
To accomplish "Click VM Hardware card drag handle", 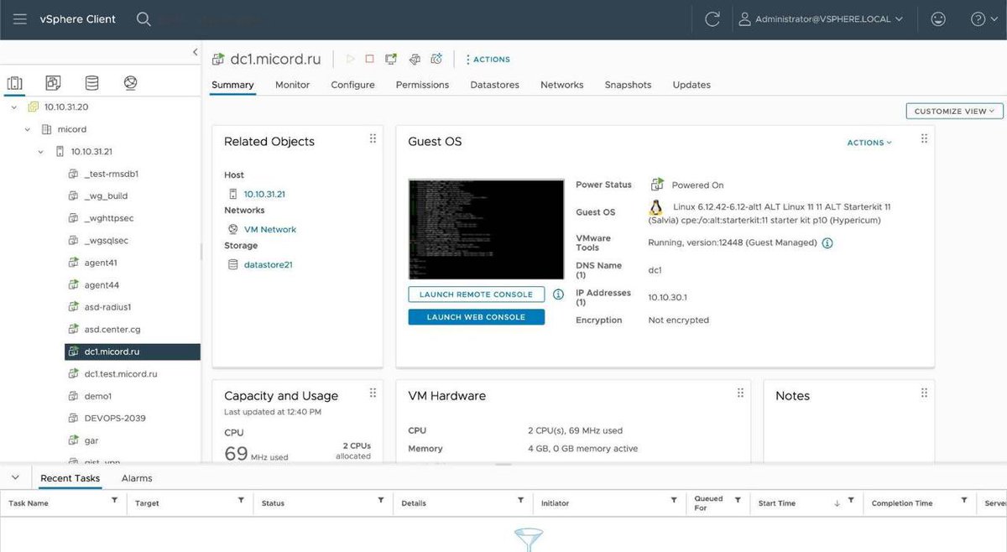I will point(740,393).
